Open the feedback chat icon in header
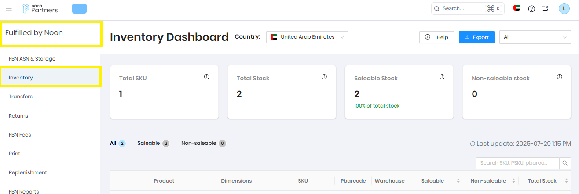This screenshot has height=194, width=579. (545, 8)
